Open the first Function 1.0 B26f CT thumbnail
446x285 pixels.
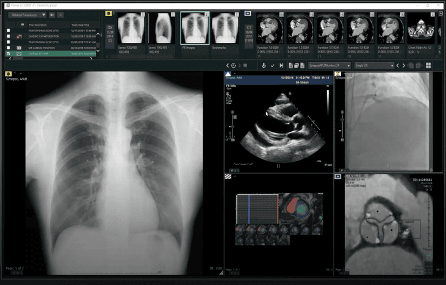[270, 28]
